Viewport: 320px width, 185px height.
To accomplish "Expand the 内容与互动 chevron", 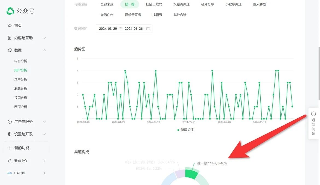I will (x=44, y=38).
